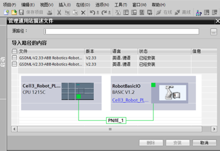Close the 管理通用站描述文件 dialog

[x=218, y=21]
